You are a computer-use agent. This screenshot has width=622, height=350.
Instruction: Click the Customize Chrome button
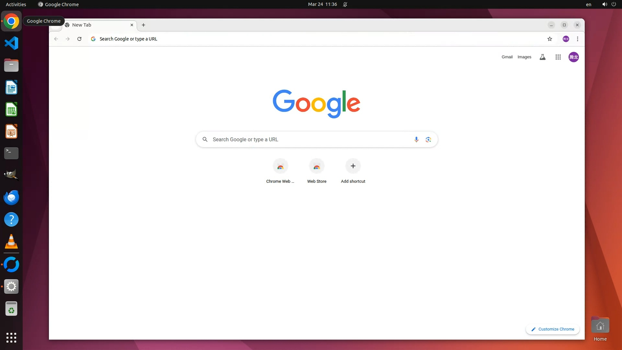pos(553,329)
